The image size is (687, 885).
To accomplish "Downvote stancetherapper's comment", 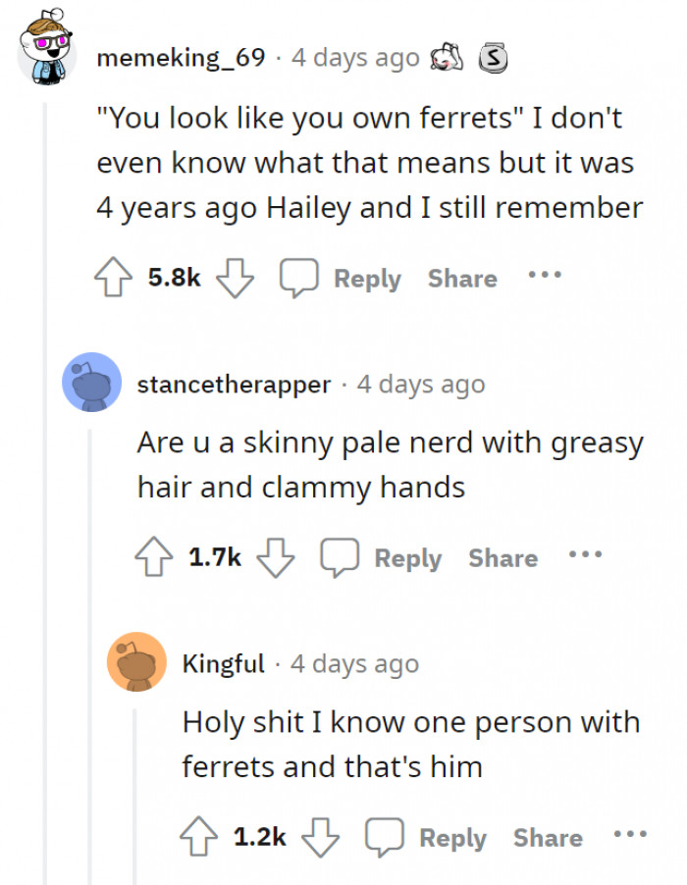I will [x=275, y=558].
